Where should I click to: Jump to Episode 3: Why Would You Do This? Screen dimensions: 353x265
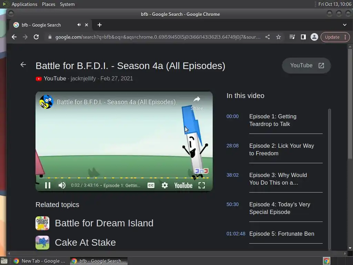tap(278, 179)
